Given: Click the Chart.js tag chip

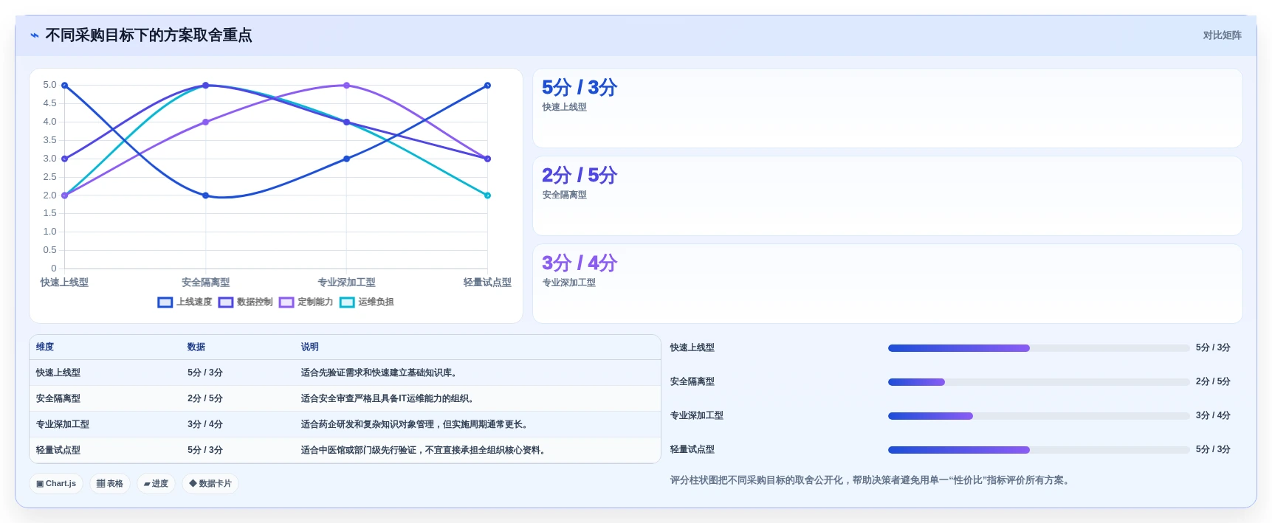Looking at the screenshot, I should point(56,484).
